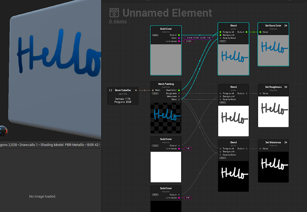Click the Output port of top Solid Color node

pyautogui.click(x=179, y=35)
